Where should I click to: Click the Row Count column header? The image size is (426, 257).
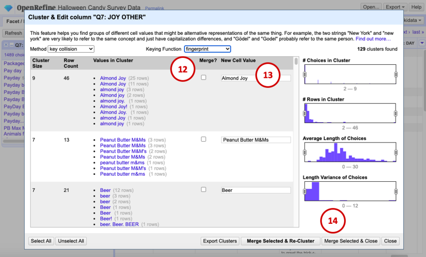click(71, 63)
